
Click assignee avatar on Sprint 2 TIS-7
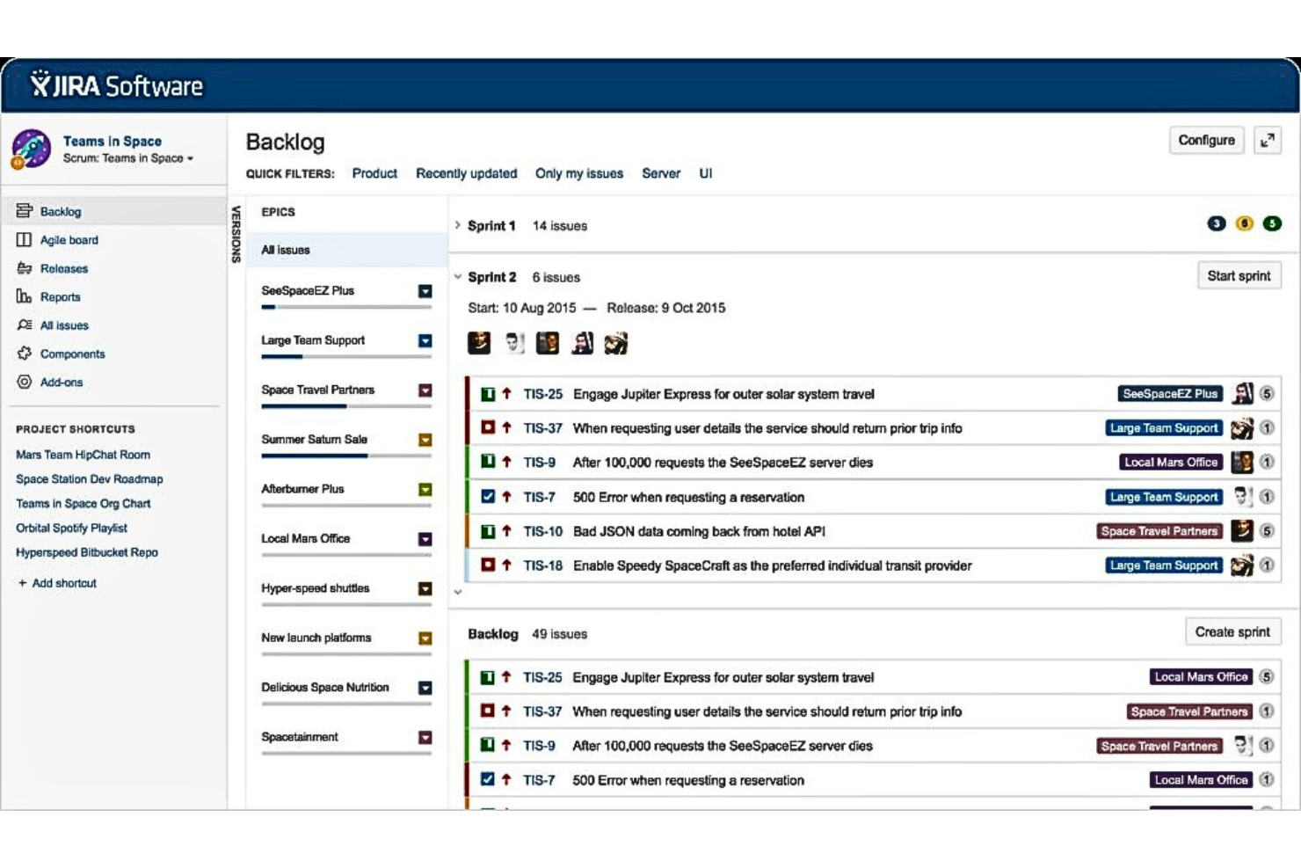[1242, 496]
